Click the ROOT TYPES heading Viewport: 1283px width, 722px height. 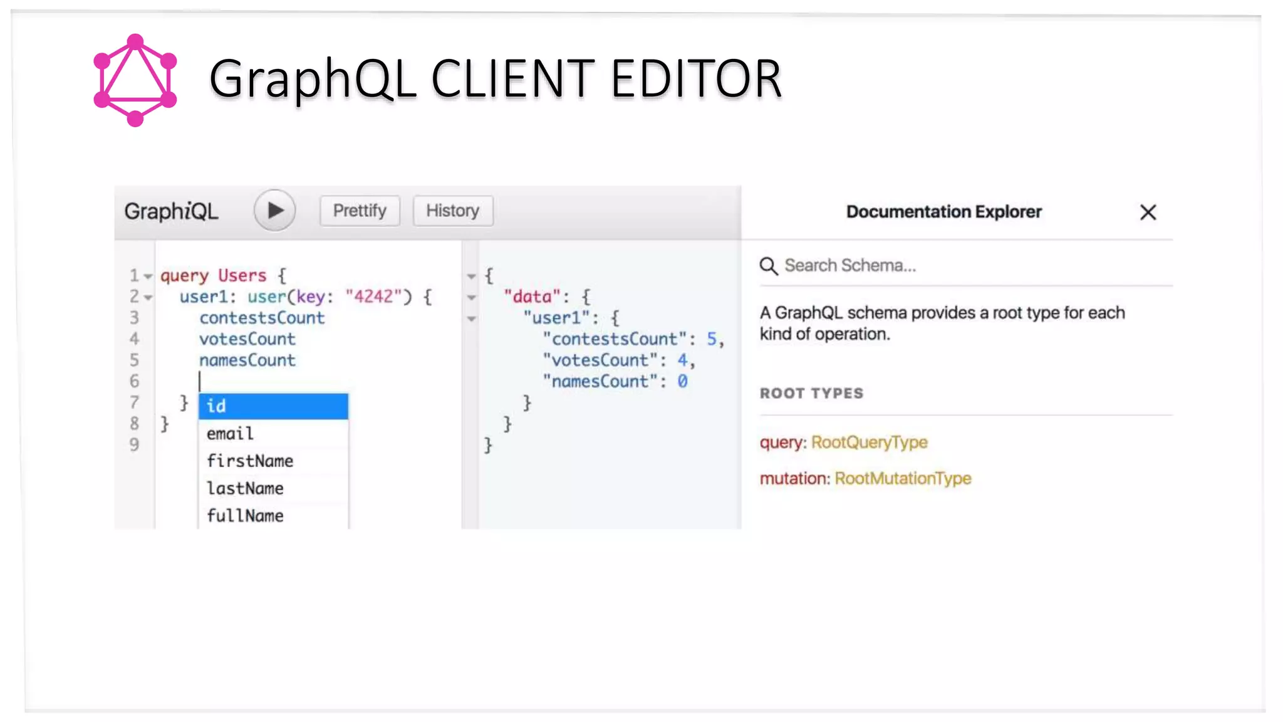tap(812, 394)
